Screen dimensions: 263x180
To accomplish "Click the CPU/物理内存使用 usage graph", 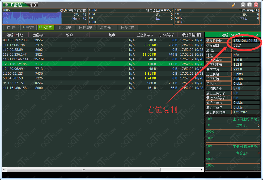I will [44, 16].
